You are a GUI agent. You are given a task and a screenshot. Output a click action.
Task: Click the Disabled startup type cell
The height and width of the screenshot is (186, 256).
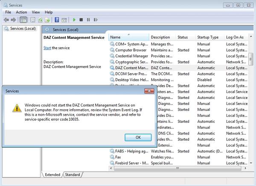tap(204, 80)
